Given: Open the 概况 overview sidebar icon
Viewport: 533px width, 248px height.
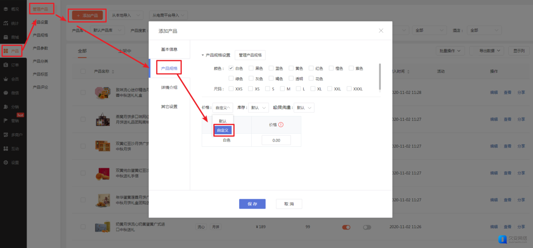Looking at the screenshot, I should pyautogui.click(x=6, y=9).
